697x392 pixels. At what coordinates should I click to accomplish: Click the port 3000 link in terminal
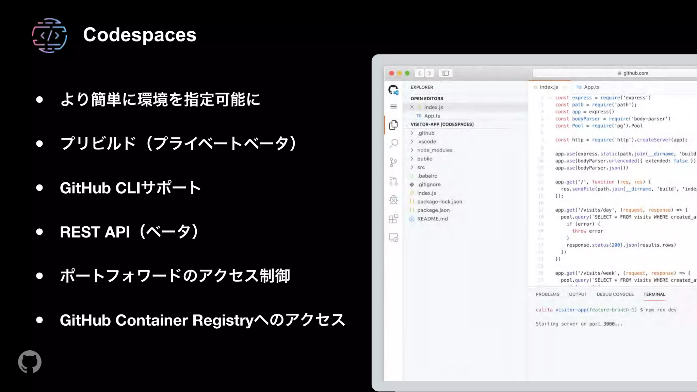602,324
